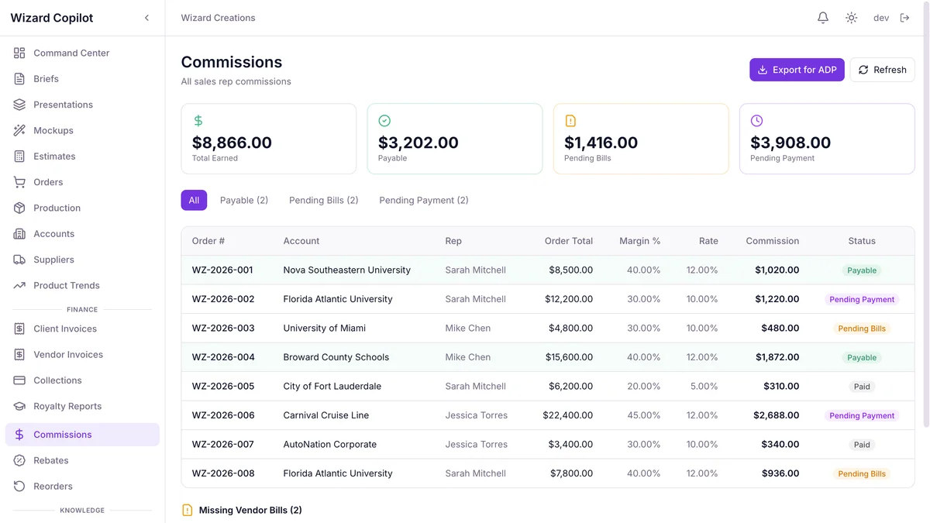
Task: Open the Rebates percent badge icon
Action: point(19,460)
